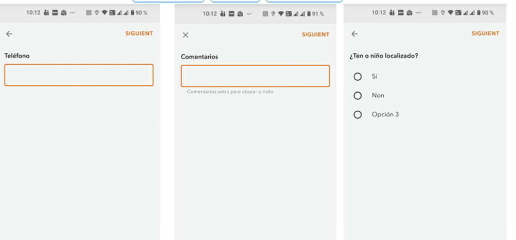
Task: Focus the Comentarios text field
Action: click(x=255, y=76)
